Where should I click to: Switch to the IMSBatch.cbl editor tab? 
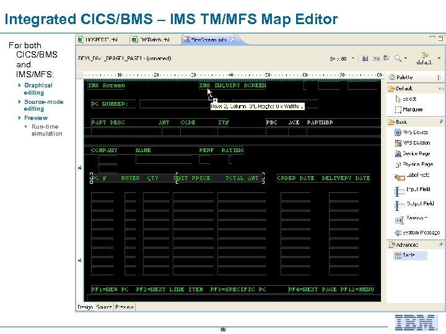click(152, 40)
